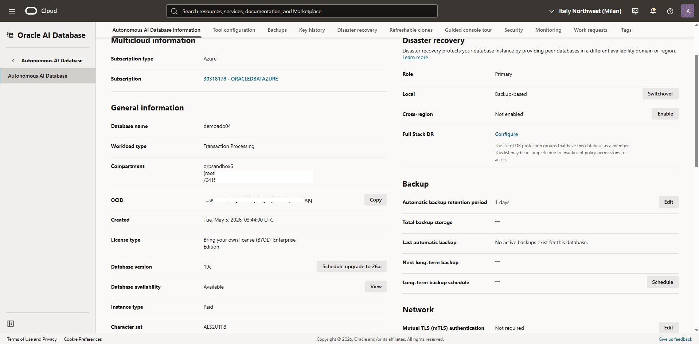
Task: Open the Configure Full Stack DR link
Action: coord(506,134)
